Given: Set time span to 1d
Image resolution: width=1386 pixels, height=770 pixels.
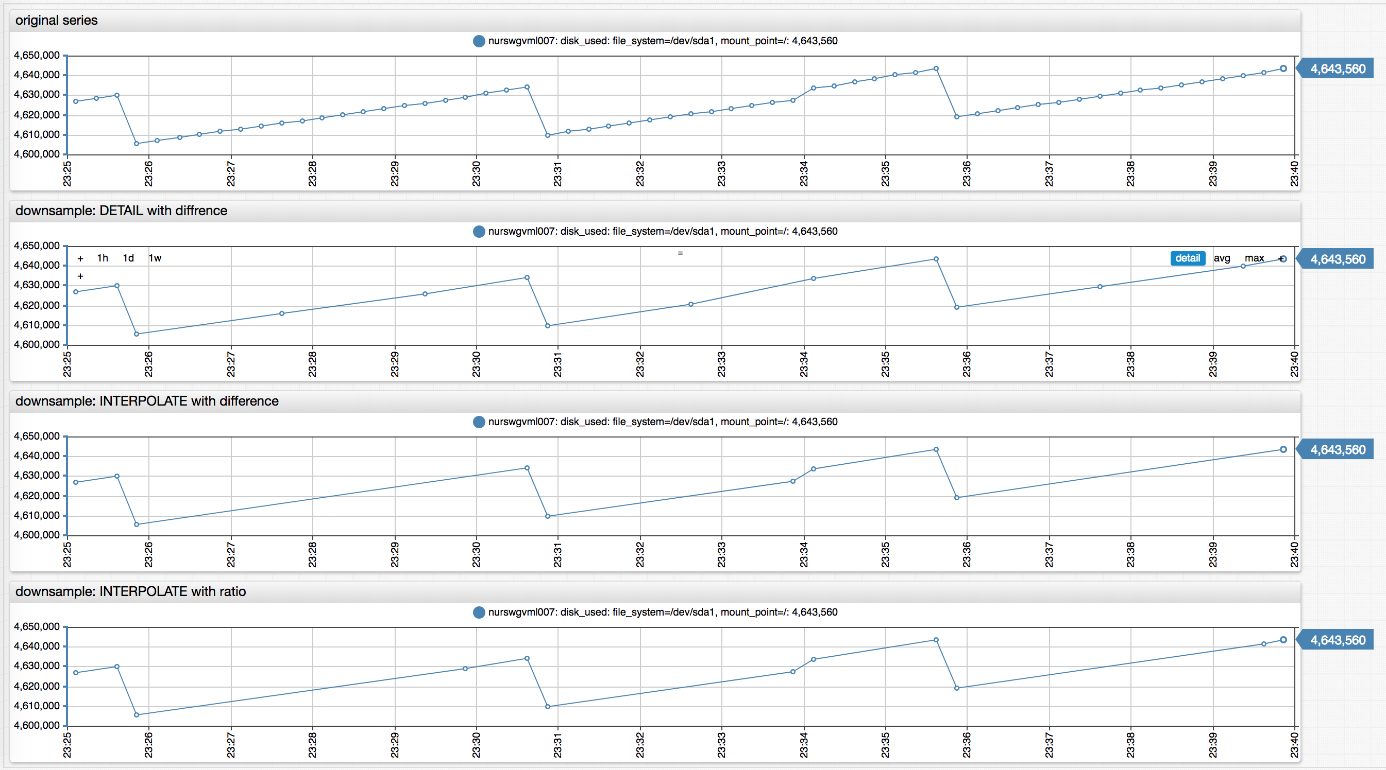Looking at the screenshot, I should 128,258.
